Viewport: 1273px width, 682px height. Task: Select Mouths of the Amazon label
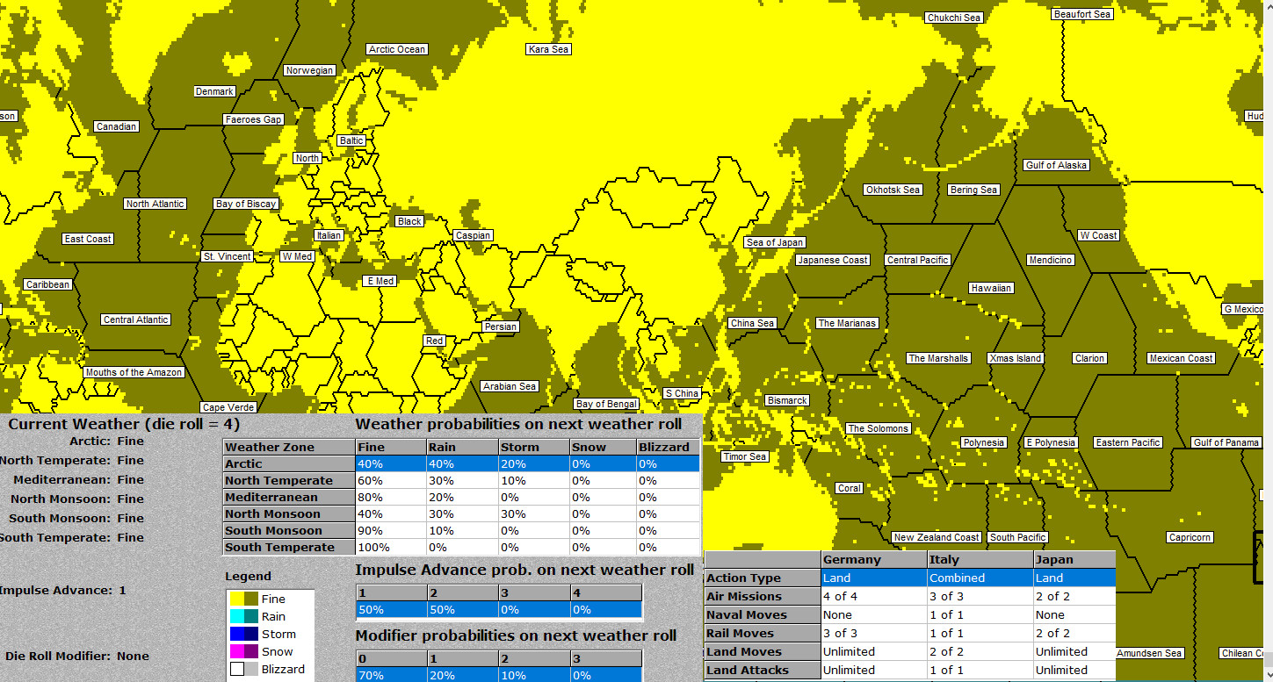pos(134,372)
